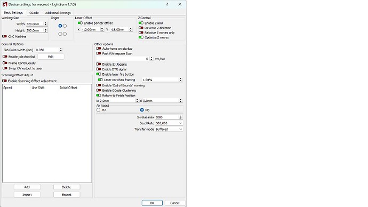Open the Transfer mode dropdown
The height and width of the screenshot is (207, 368).
tap(169, 129)
